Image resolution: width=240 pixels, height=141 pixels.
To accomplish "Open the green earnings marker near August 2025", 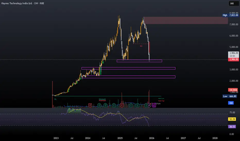I will [138, 105].
